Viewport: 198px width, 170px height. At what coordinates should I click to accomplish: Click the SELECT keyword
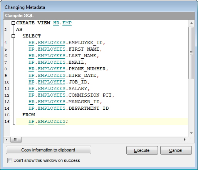32,36
